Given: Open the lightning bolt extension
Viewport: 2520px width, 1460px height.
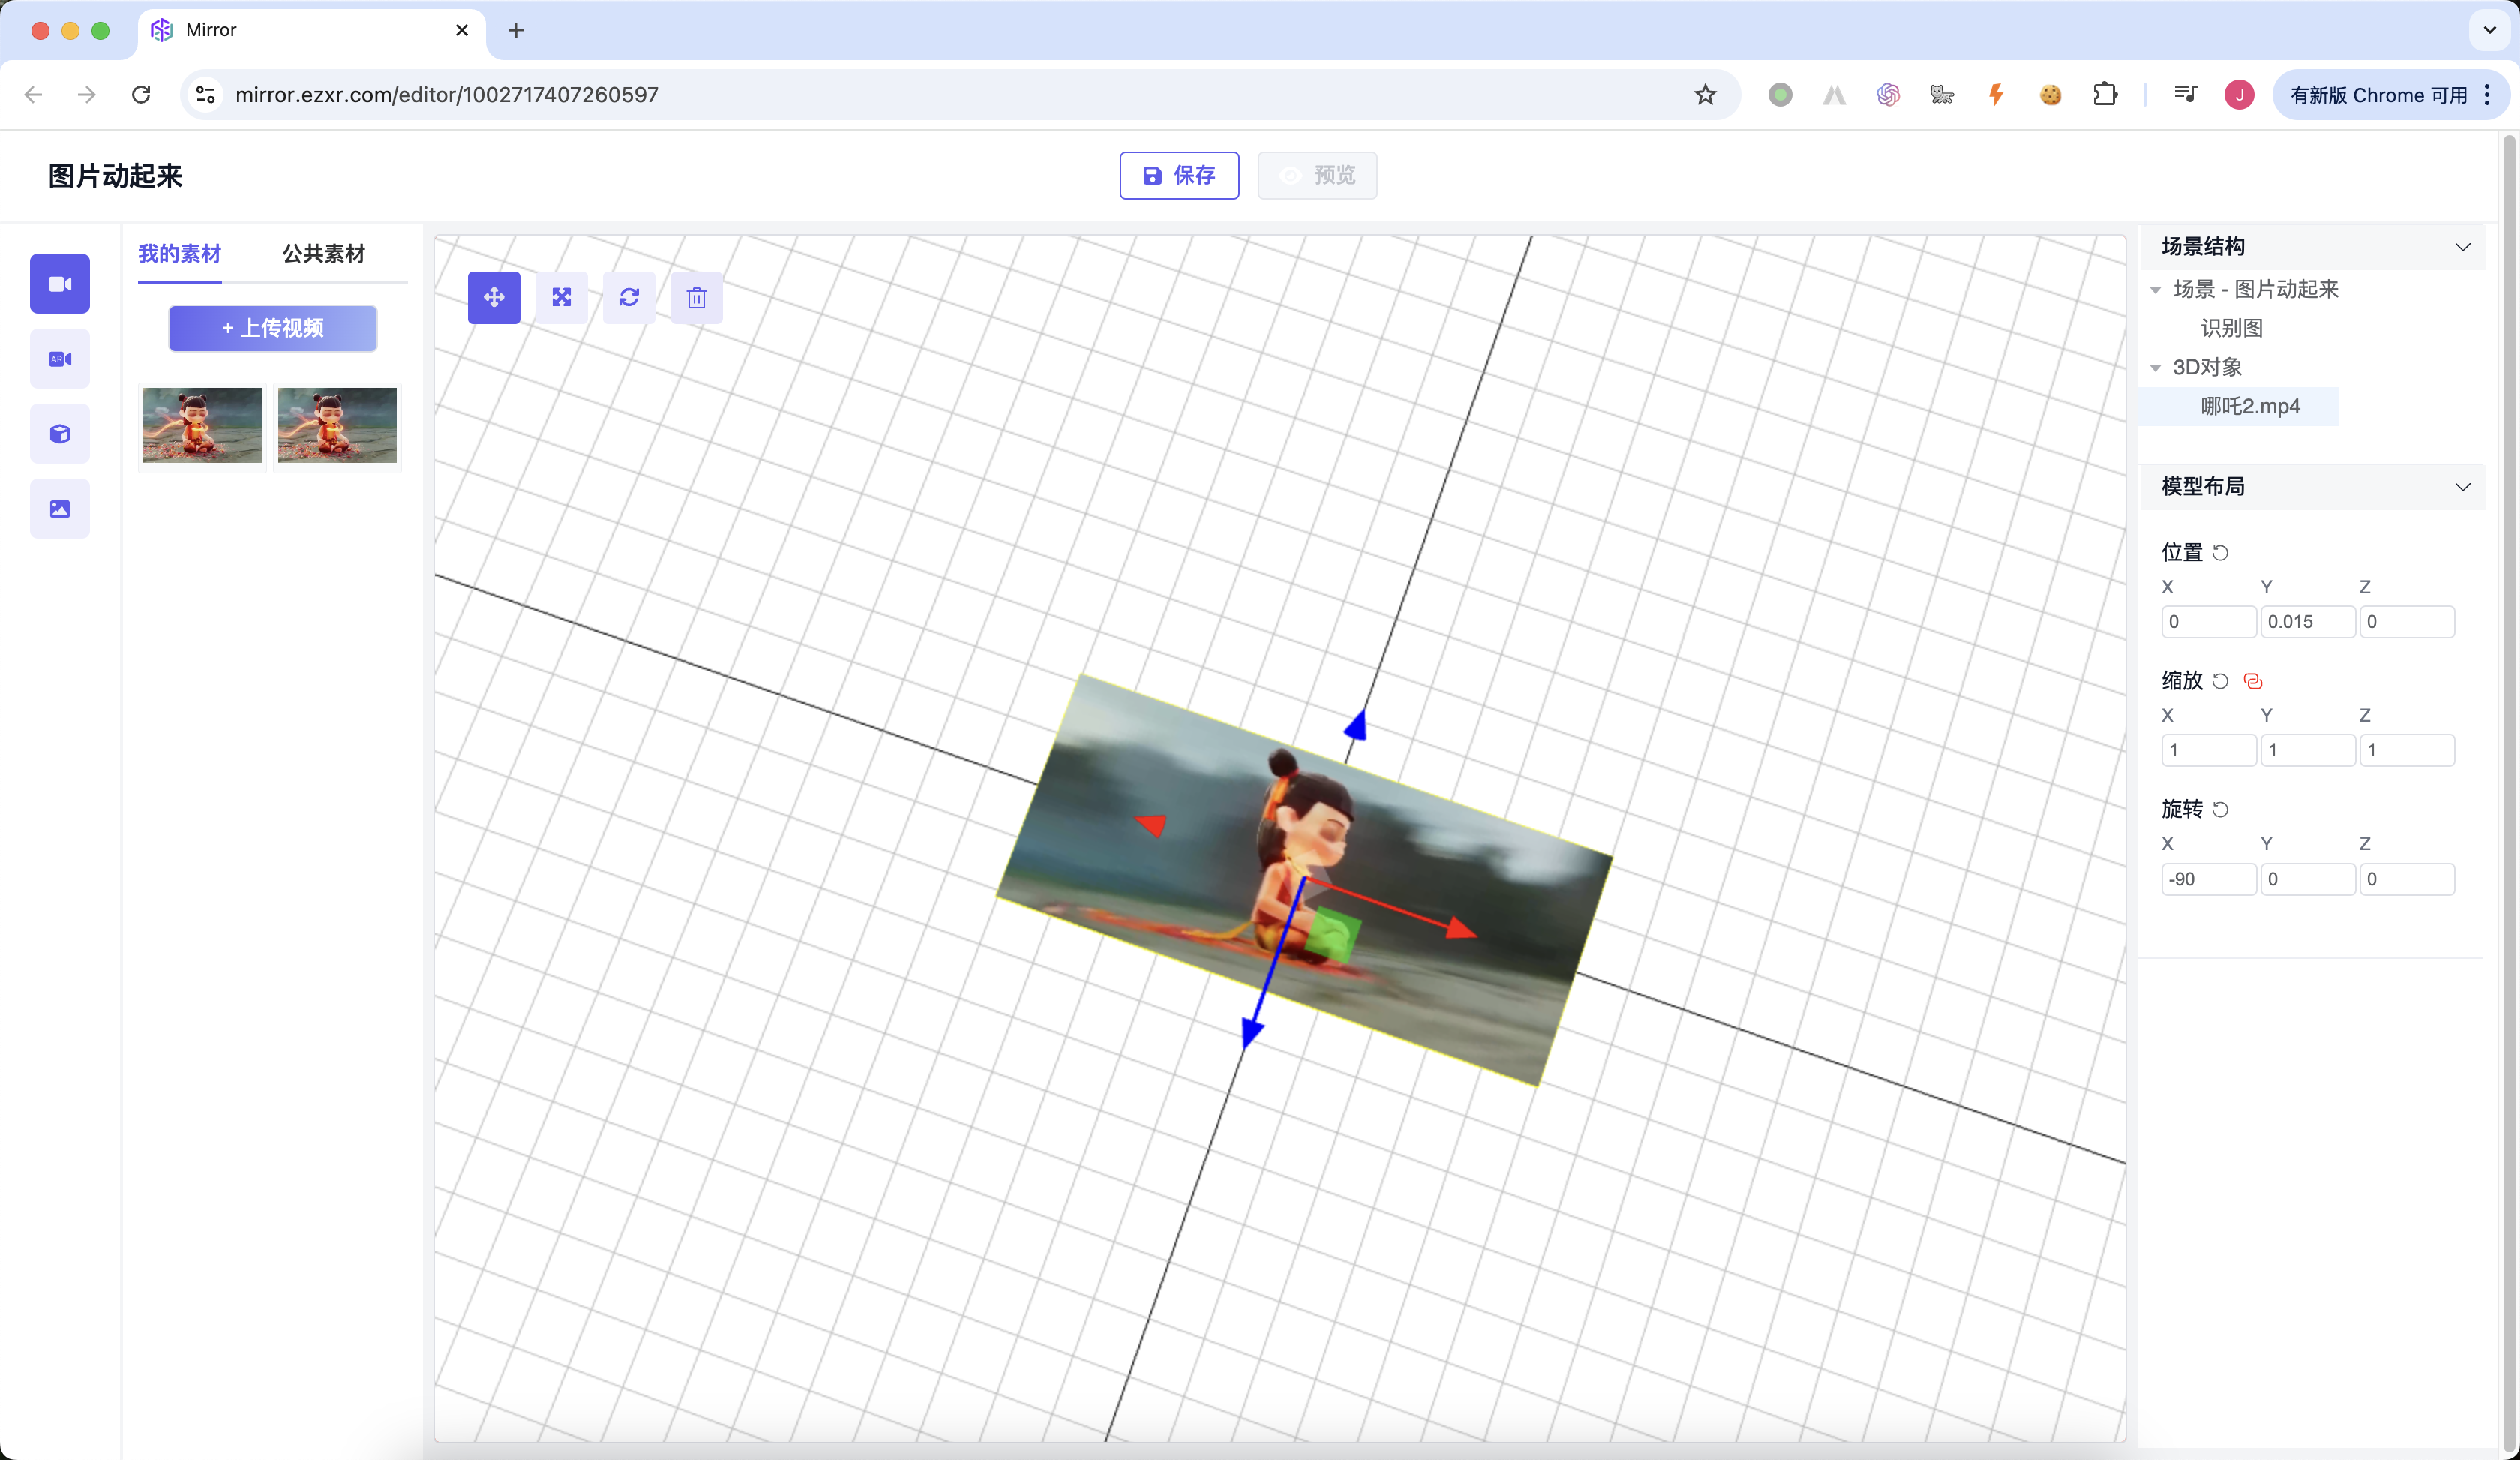Looking at the screenshot, I should [1996, 95].
